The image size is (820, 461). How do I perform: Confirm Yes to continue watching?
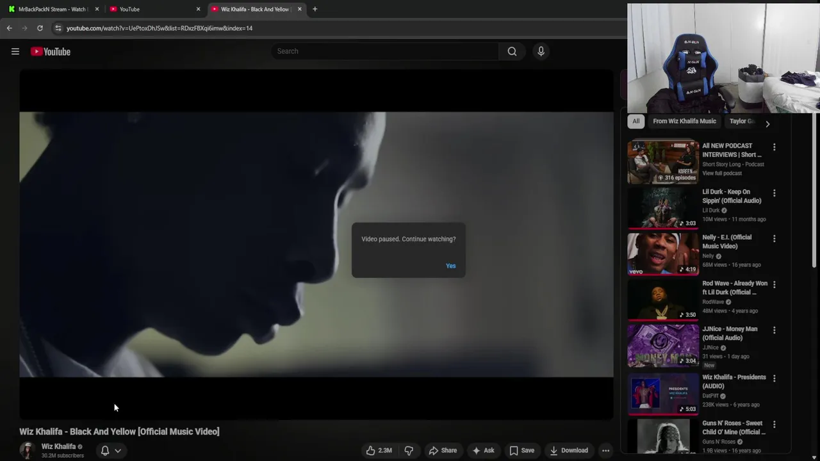pos(451,266)
